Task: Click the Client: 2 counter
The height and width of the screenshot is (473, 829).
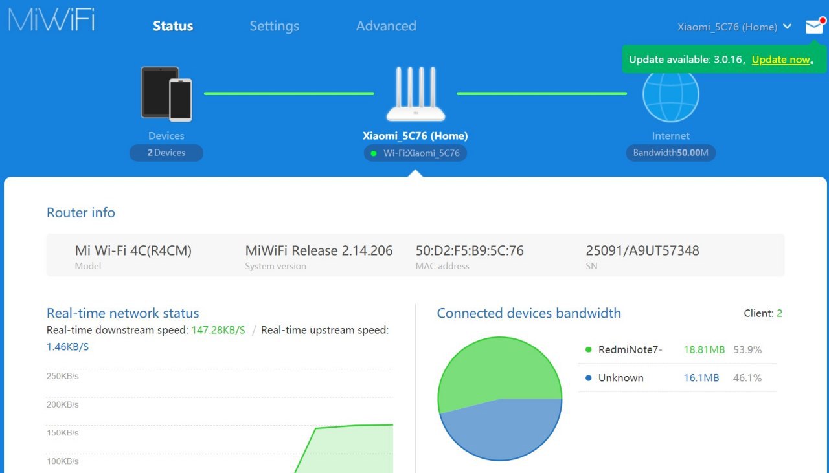Action: 763,313
